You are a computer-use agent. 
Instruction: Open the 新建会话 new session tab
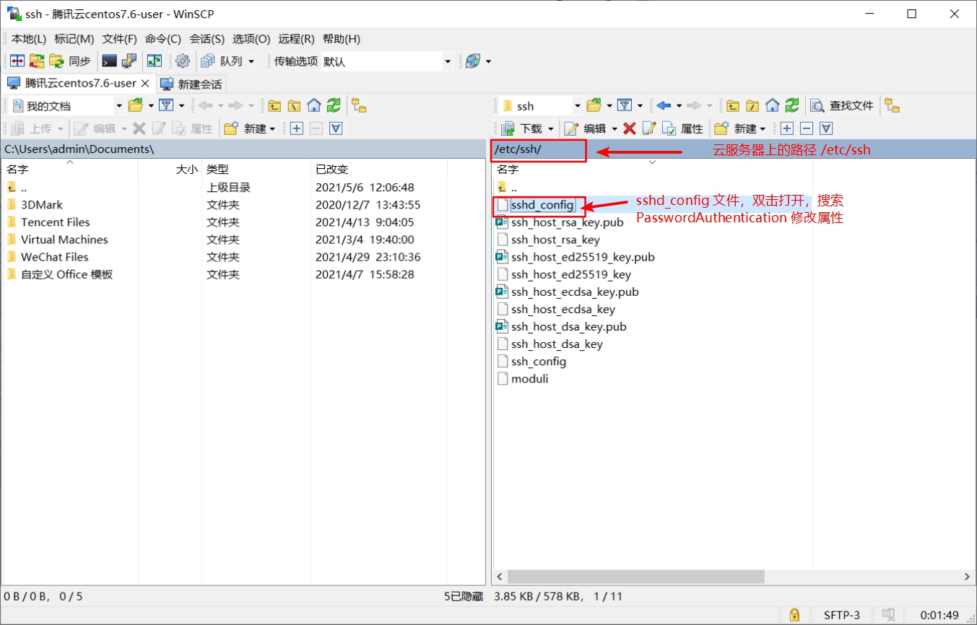coord(191,84)
